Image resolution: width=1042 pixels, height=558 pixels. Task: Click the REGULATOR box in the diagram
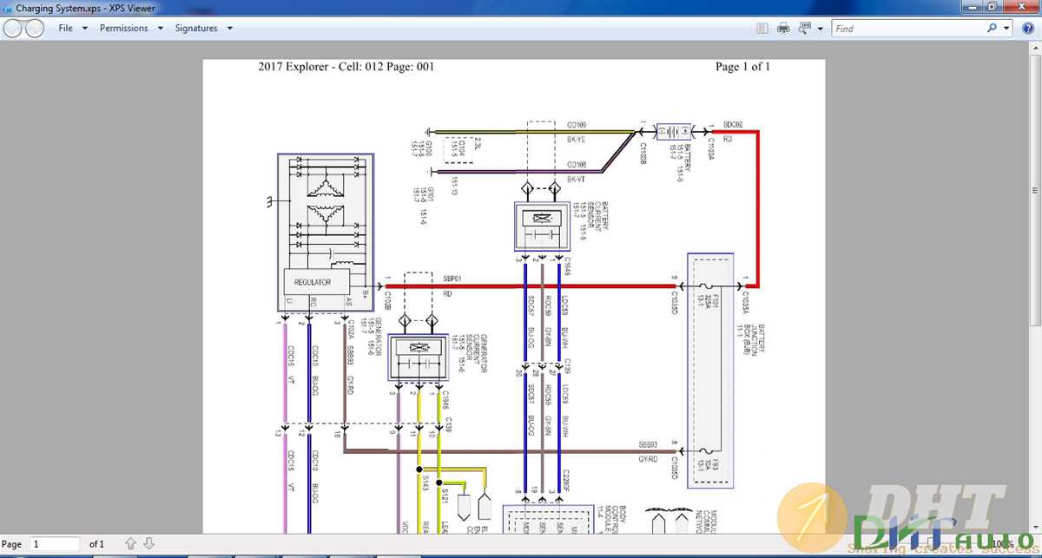[x=319, y=282]
